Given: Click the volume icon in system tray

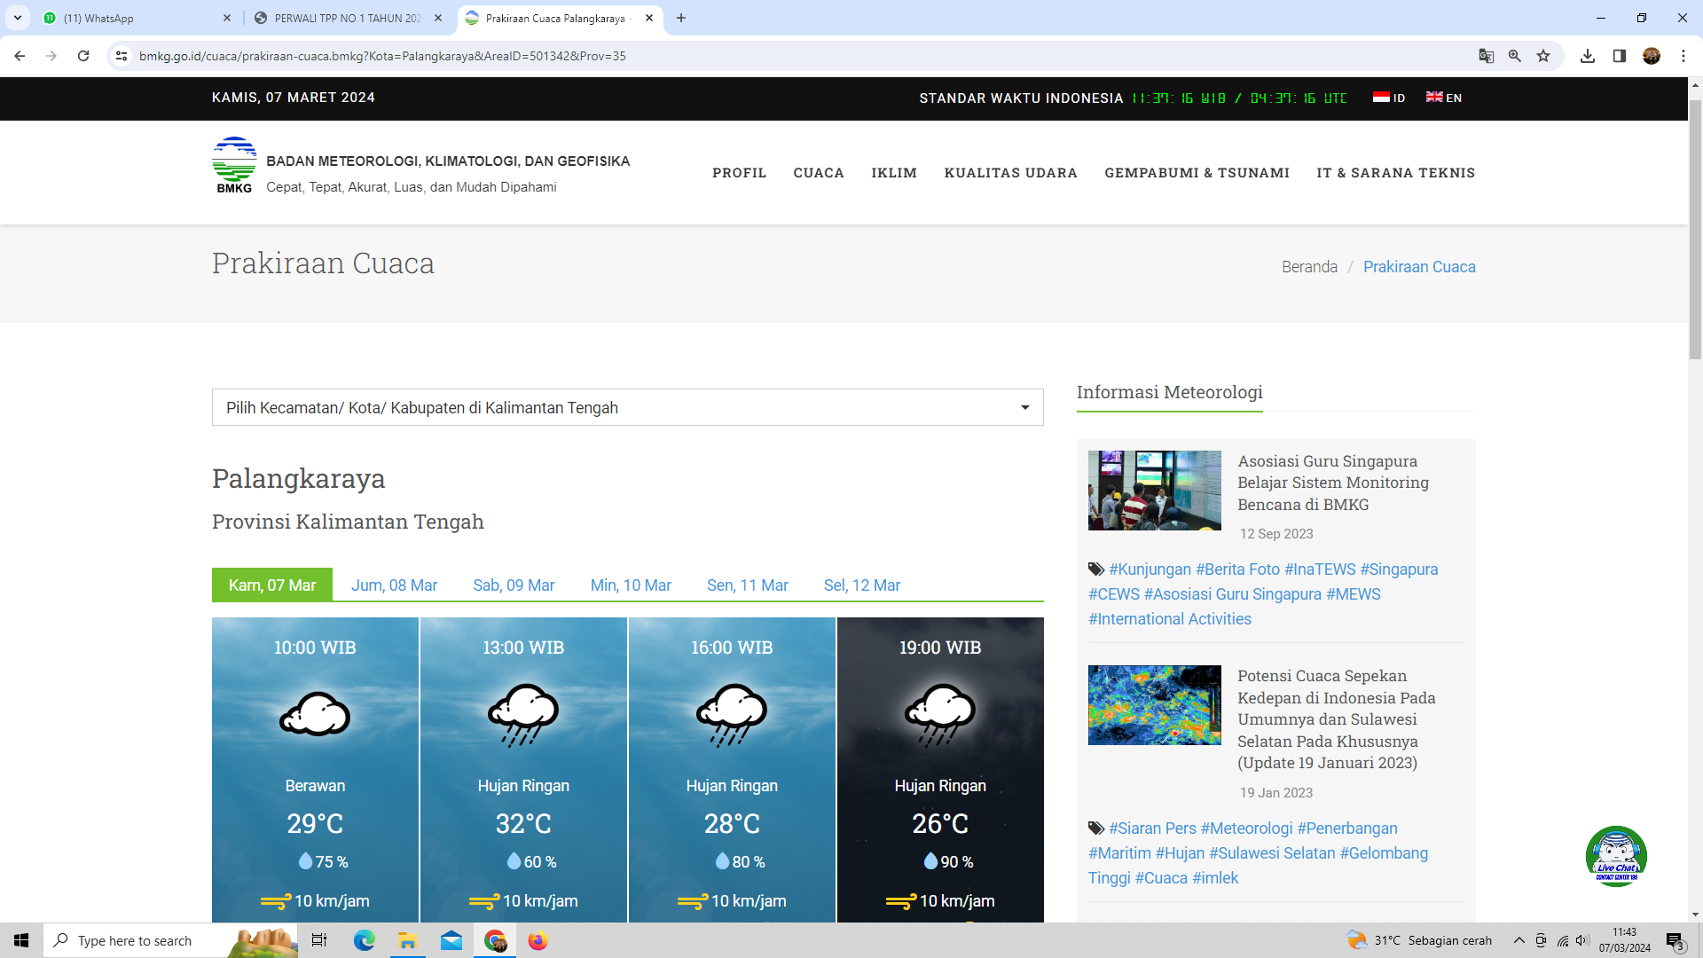Looking at the screenshot, I should [1582, 940].
